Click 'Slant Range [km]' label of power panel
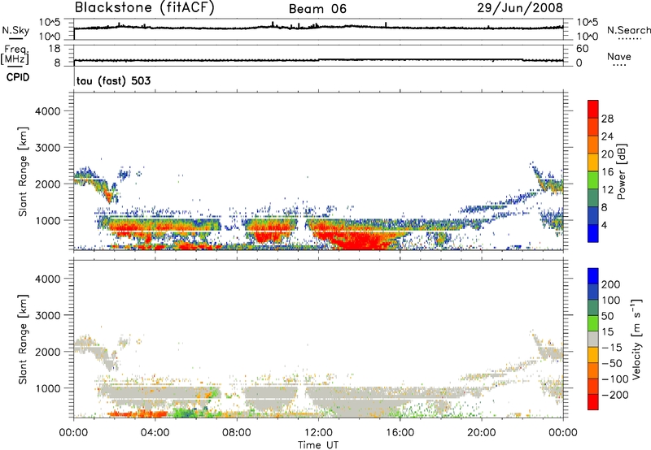The image size is (651, 450). click(x=24, y=171)
